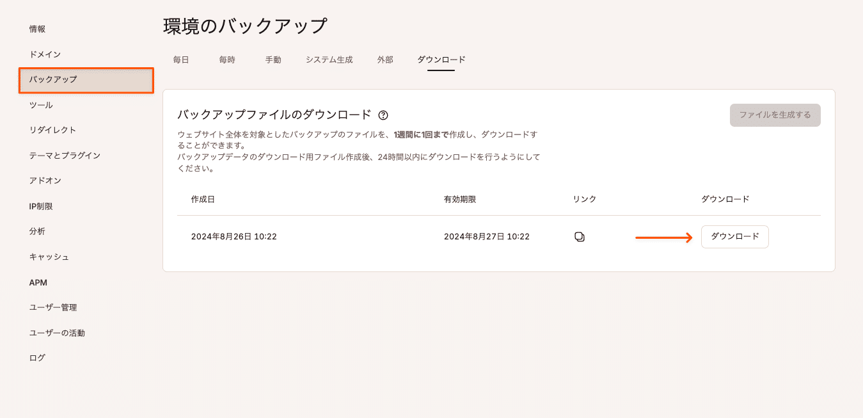Go to APM monitoring
The height and width of the screenshot is (418, 863).
pyautogui.click(x=36, y=282)
